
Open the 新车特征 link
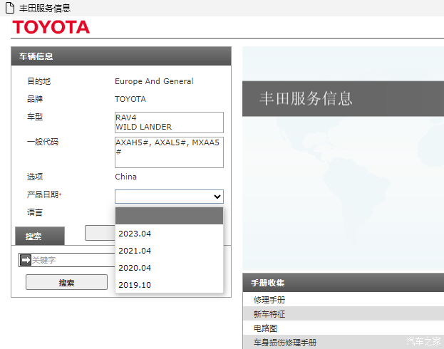269,314
